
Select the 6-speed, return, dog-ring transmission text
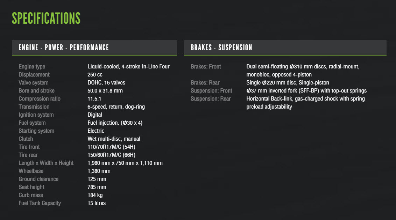tap(116, 107)
